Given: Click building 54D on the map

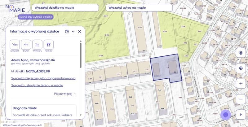Looking at the screenshot, I should pos(131,103).
